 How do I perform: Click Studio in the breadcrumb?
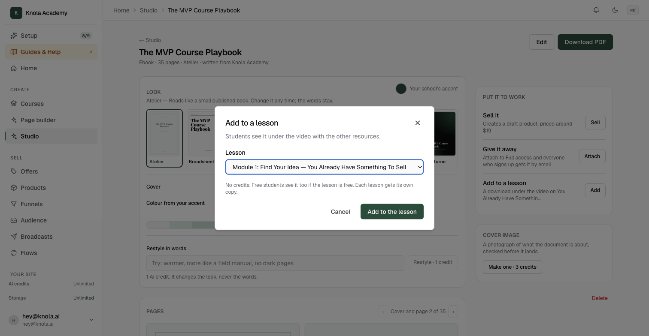pyautogui.click(x=149, y=10)
